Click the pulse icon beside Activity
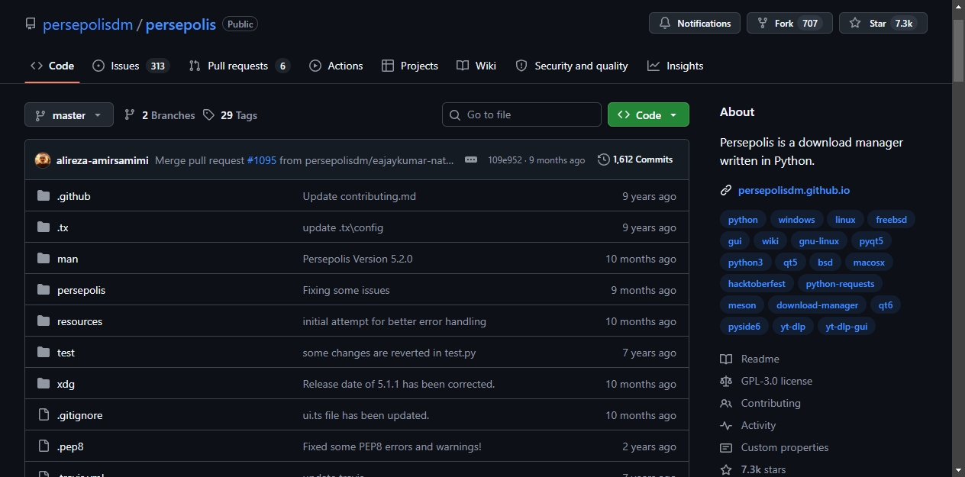 726,425
